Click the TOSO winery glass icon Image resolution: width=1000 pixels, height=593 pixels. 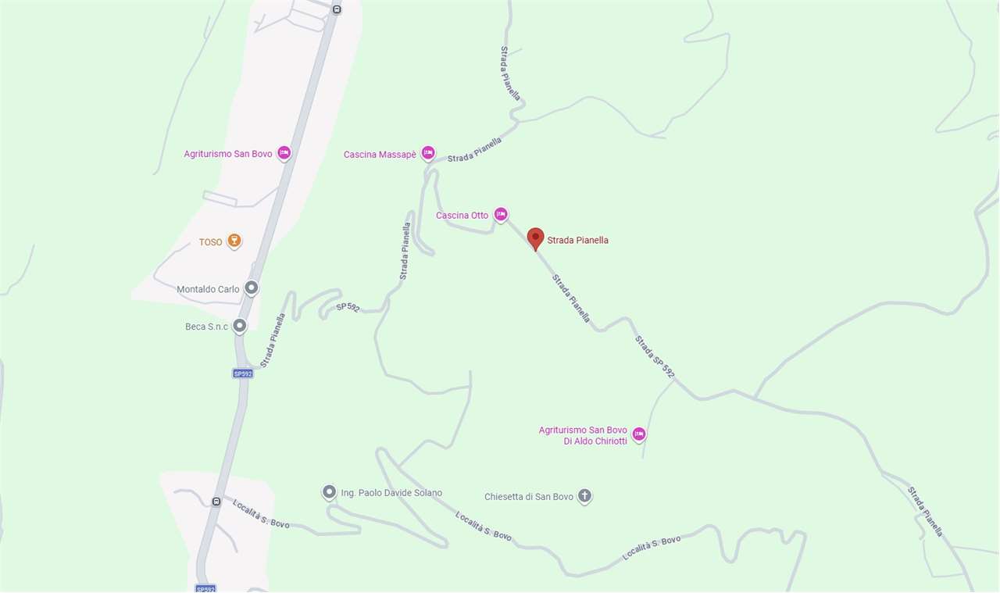coord(234,241)
